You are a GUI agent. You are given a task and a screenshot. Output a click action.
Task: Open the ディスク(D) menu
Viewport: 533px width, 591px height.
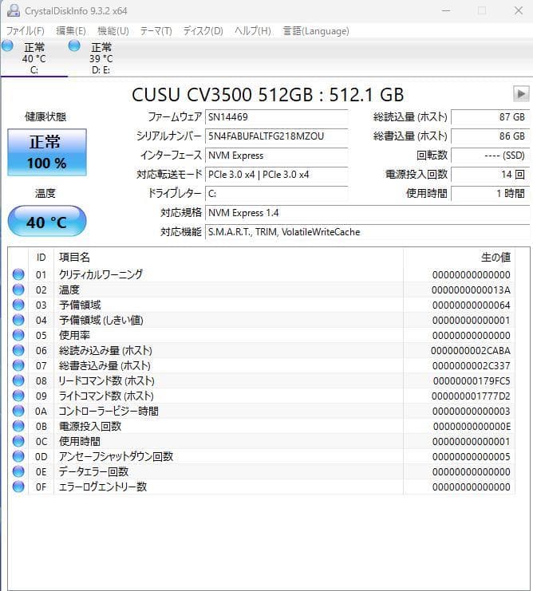(x=203, y=30)
